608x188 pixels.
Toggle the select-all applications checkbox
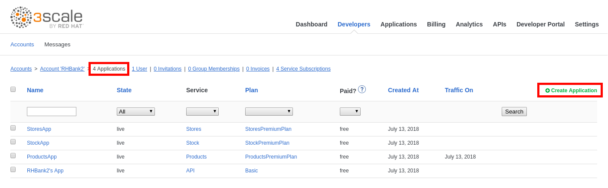13,89
